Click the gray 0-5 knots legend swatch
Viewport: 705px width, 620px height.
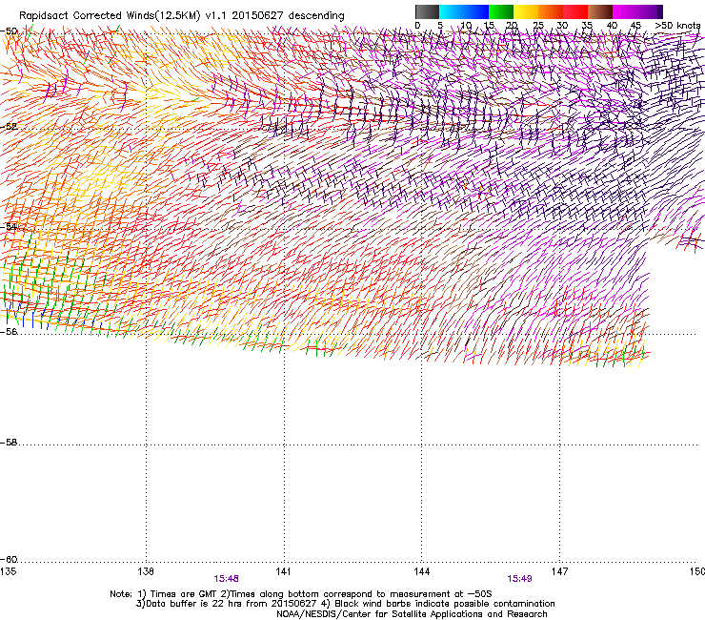click(x=427, y=11)
